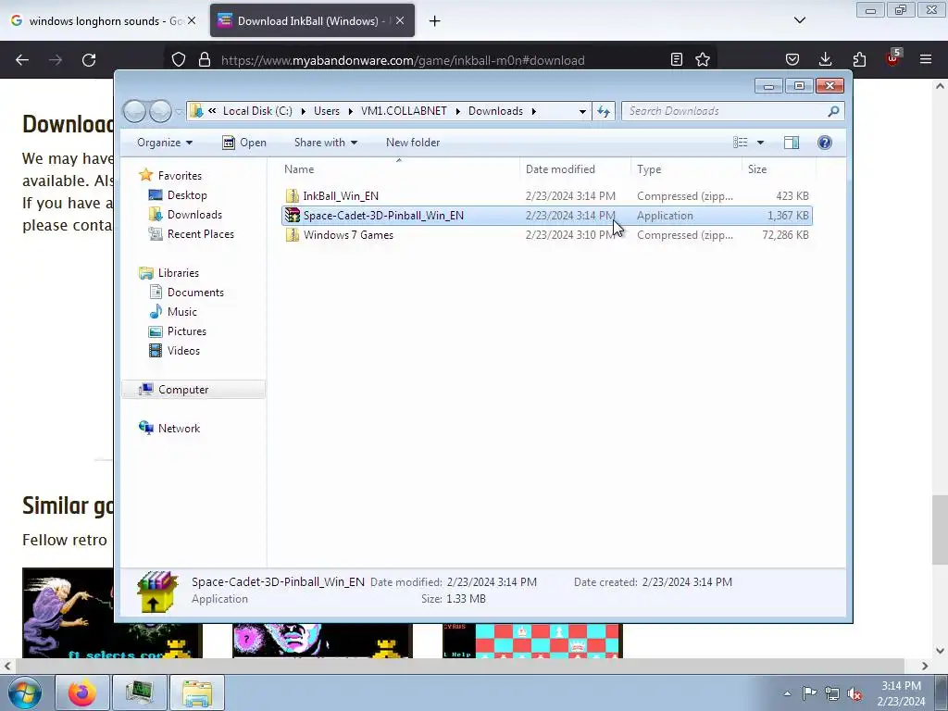Open the Firefox extensions puzzle icon
Screen dimensions: 948x711
pyautogui.click(x=859, y=59)
